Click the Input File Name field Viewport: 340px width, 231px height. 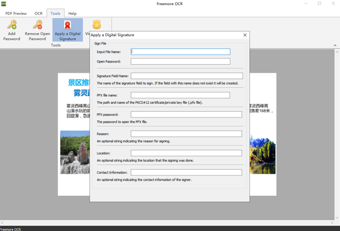[180, 52]
